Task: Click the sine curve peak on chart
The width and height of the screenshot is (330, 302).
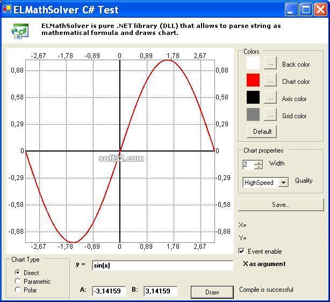Action: tap(168, 60)
